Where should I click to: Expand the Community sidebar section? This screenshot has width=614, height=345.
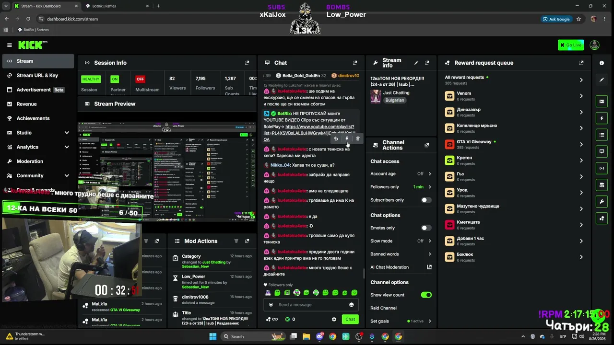tap(67, 176)
